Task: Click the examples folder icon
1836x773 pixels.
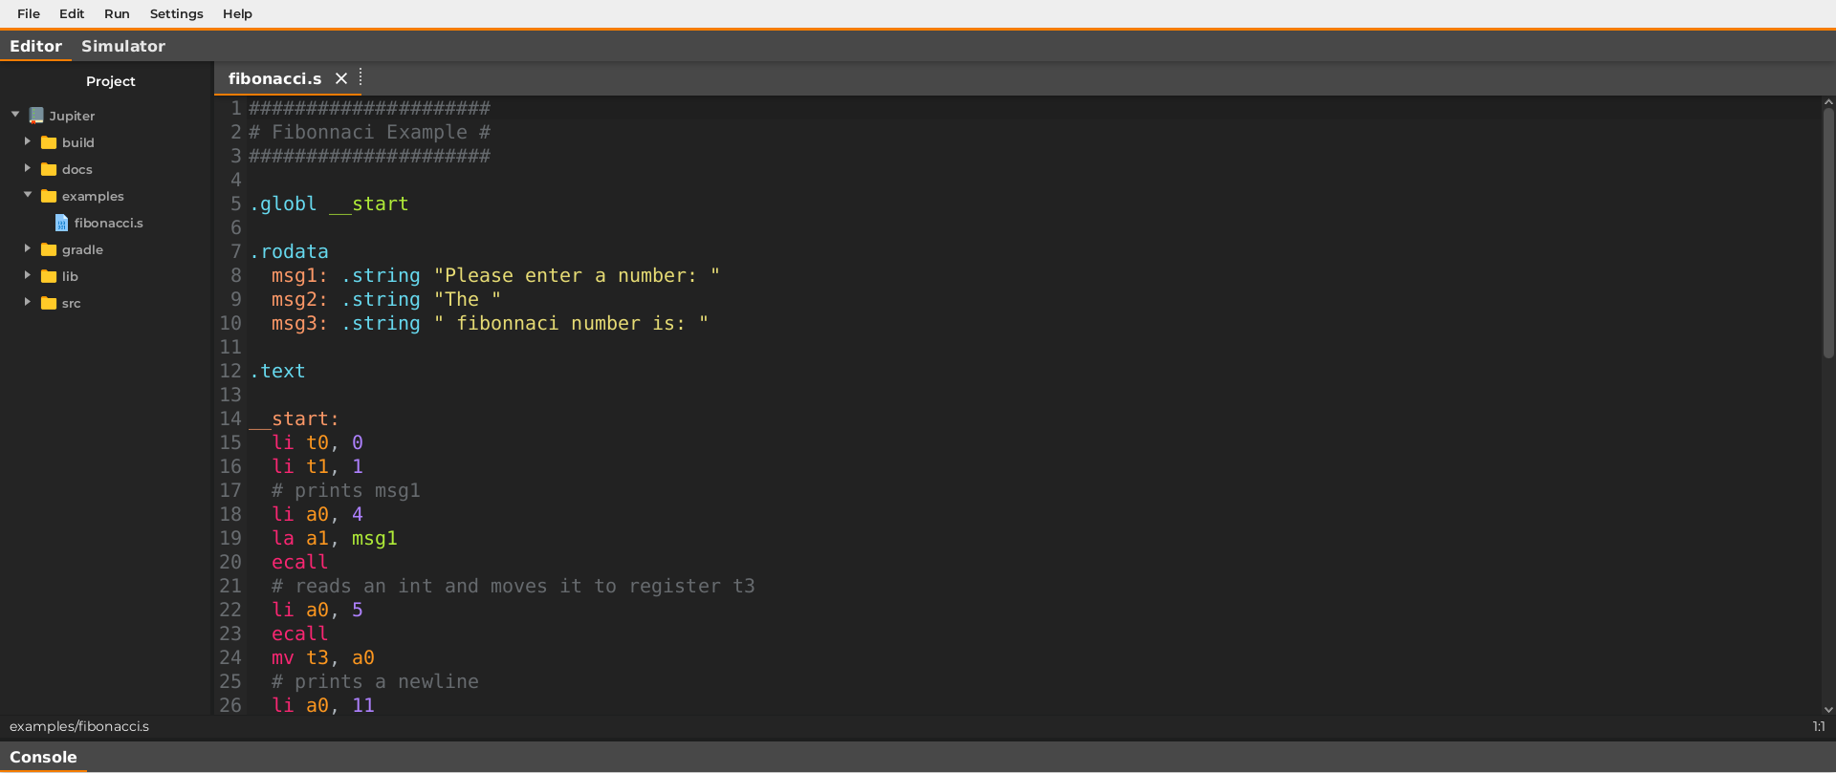Action: pyautogui.click(x=49, y=196)
